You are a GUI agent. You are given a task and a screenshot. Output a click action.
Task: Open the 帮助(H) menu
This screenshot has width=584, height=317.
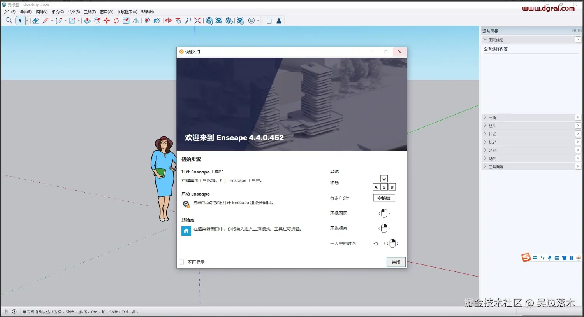point(148,12)
